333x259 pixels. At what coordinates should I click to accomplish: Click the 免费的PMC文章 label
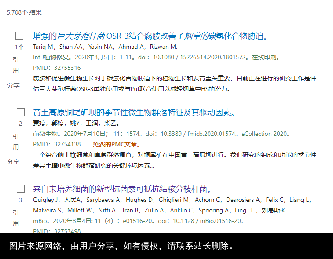[x=117, y=144]
